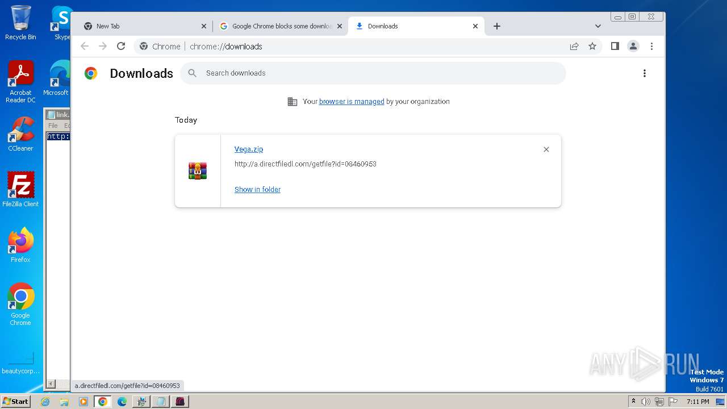Switch to the Google Chrome blocks some downloads tab
Image resolution: width=727 pixels, height=409 pixels.
(281, 26)
